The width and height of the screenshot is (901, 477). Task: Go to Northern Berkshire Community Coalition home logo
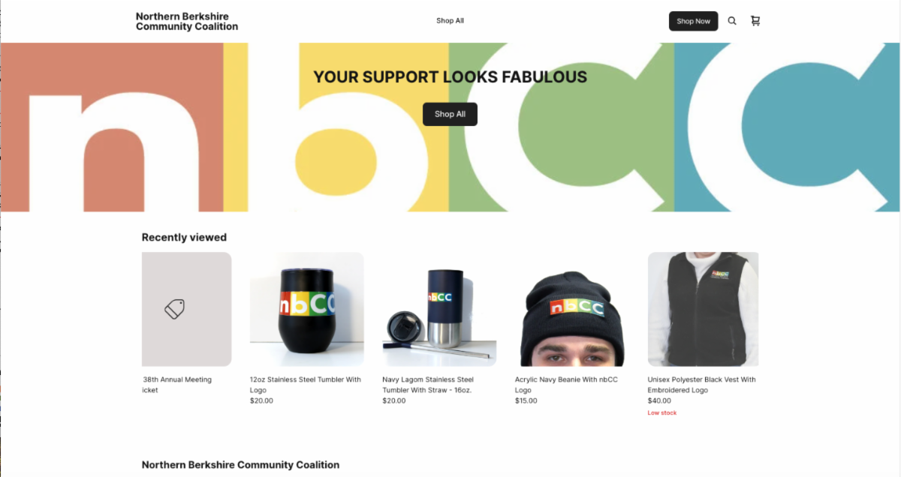click(x=187, y=21)
